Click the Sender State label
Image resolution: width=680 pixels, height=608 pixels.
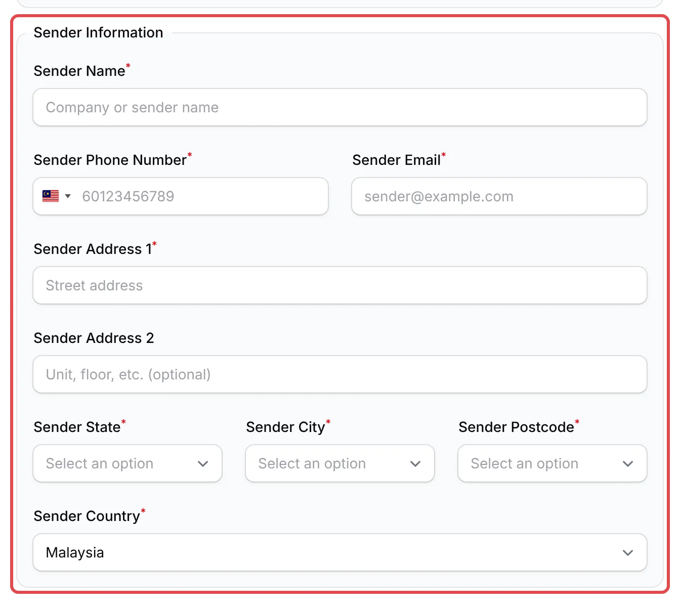[x=77, y=427]
